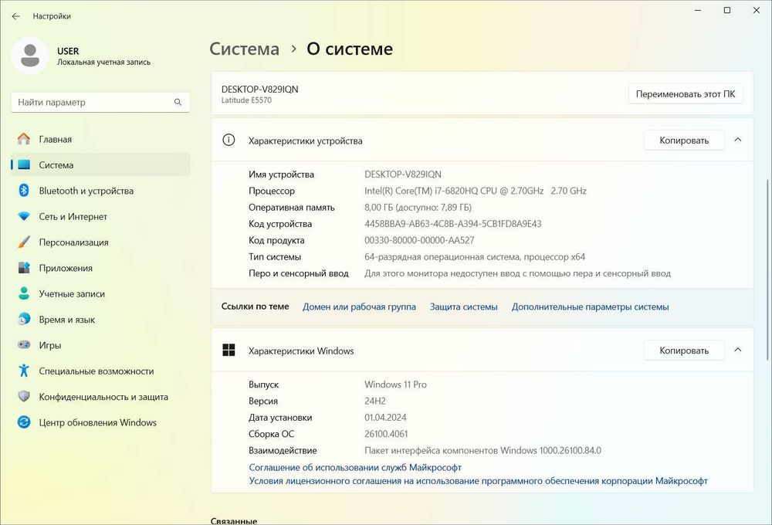The width and height of the screenshot is (772, 525).
Task: Click the search magnifier in Найти параметр
Action: (178, 102)
